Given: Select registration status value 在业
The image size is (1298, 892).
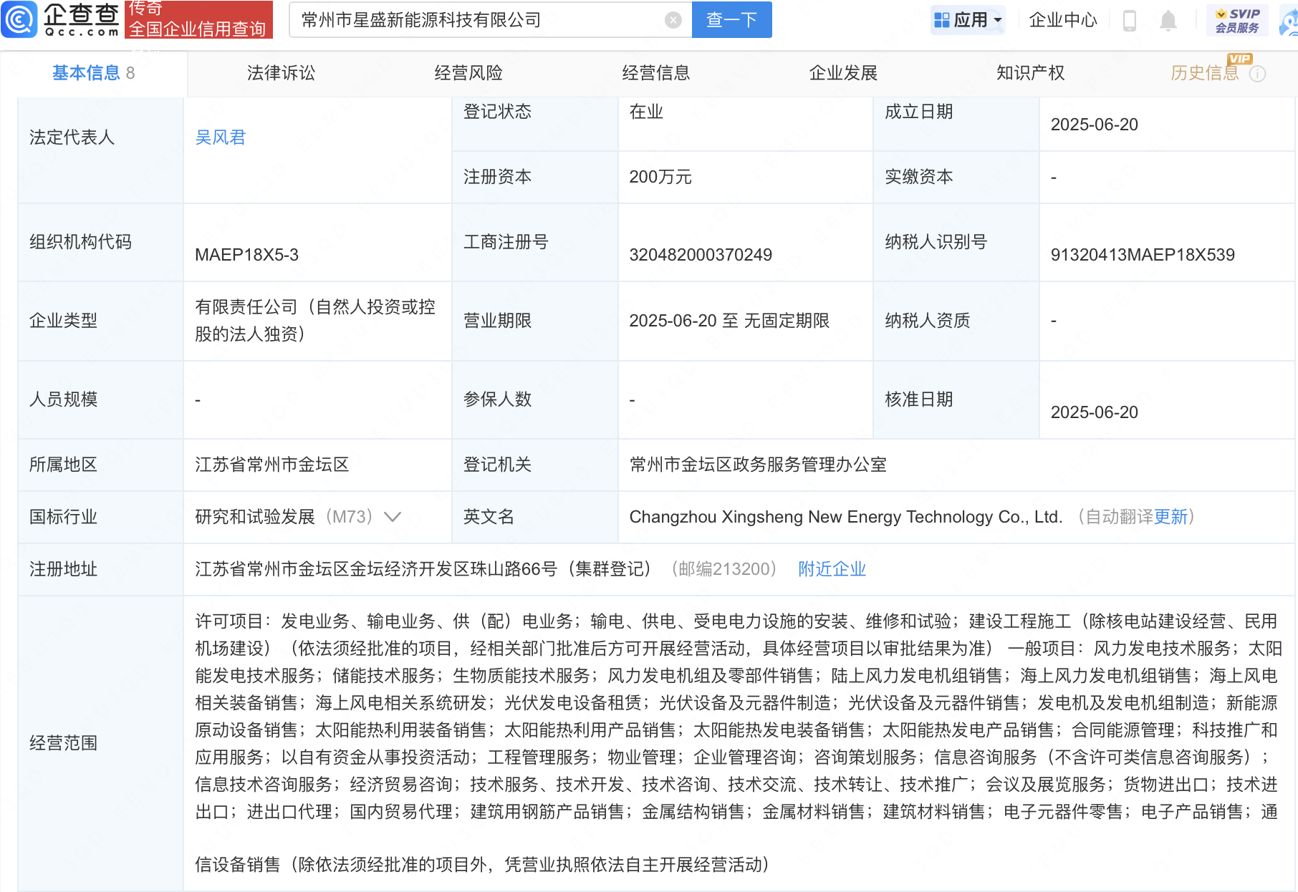Looking at the screenshot, I should (646, 112).
